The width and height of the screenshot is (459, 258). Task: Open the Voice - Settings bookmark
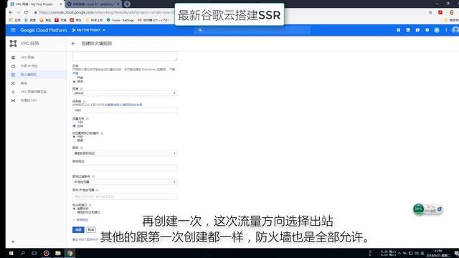click(x=120, y=20)
